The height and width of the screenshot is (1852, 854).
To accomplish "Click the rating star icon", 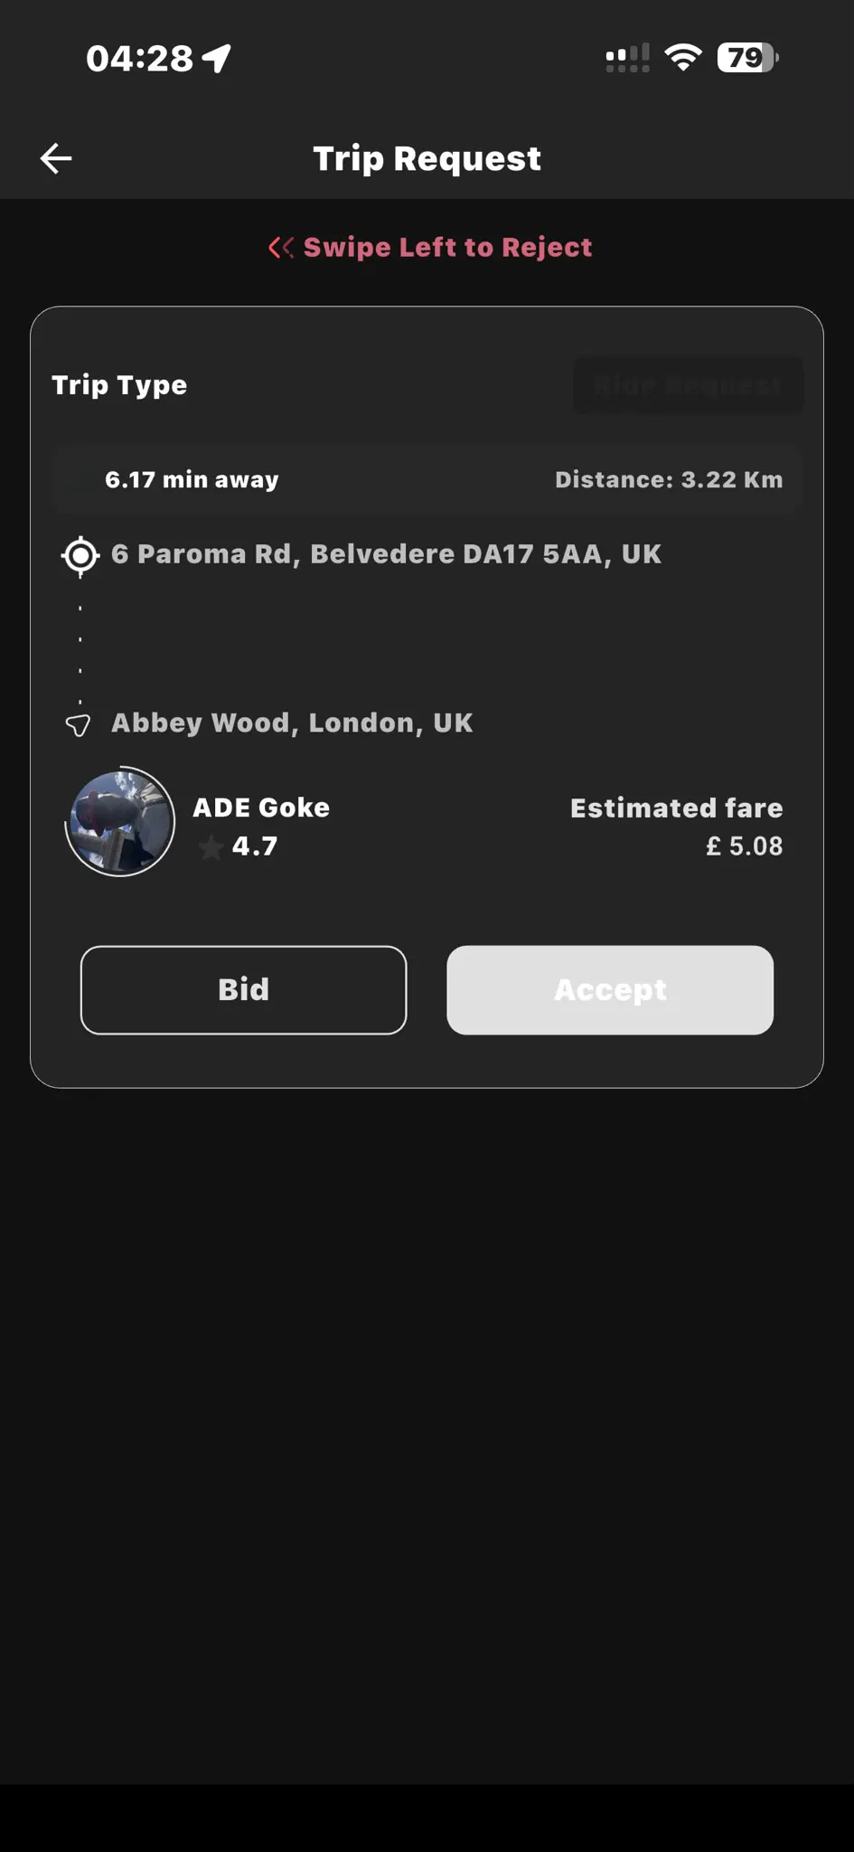I will pos(211,847).
